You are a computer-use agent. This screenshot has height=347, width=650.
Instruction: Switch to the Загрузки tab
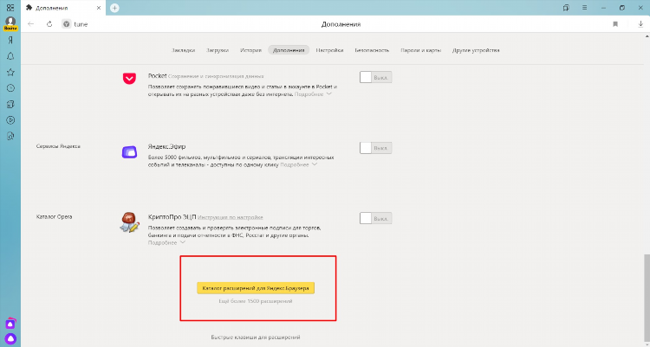(x=218, y=50)
